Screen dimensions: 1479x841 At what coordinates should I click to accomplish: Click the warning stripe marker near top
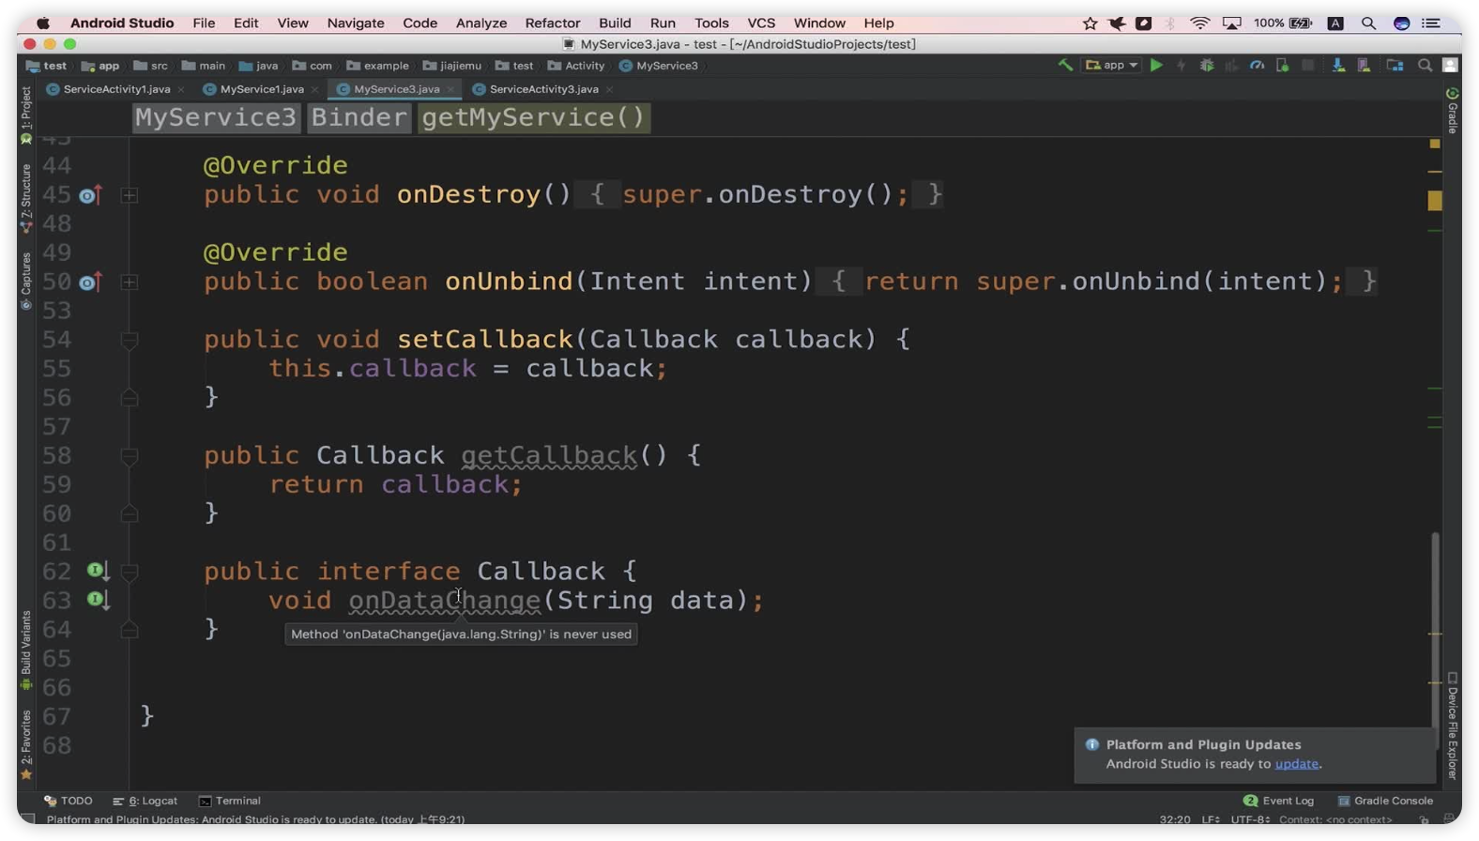tap(1434, 144)
